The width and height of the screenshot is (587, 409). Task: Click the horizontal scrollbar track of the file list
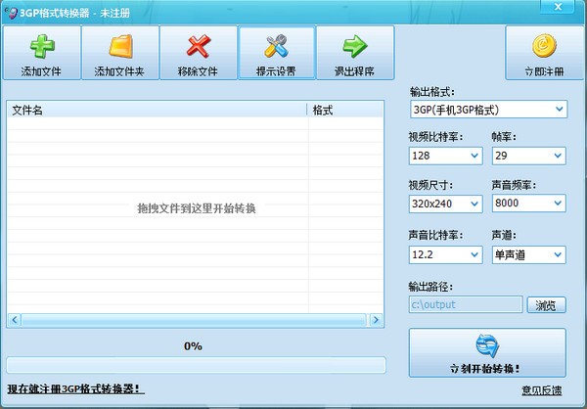pyautogui.click(x=195, y=320)
